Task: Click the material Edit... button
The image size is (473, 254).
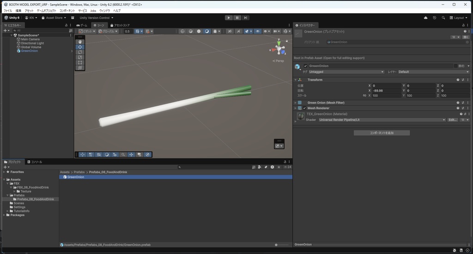Action: [x=453, y=120]
